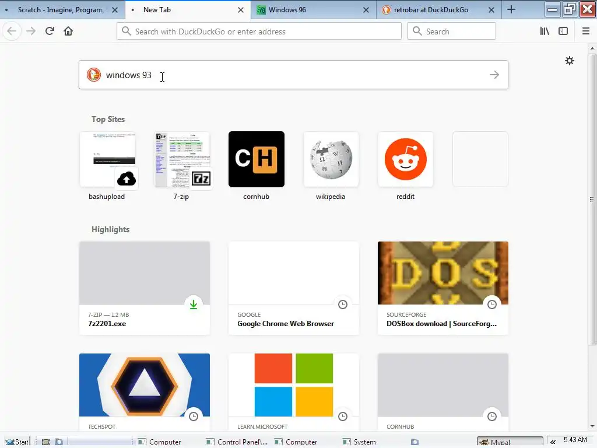
Task: Open Control Panel taskbar button
Action: [237, 442]
